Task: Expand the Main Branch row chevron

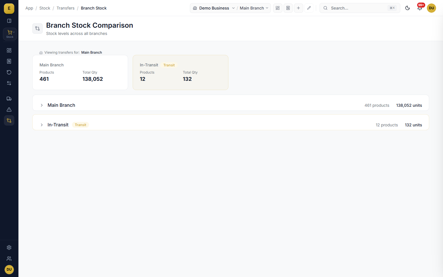Action: pos(42,105)
